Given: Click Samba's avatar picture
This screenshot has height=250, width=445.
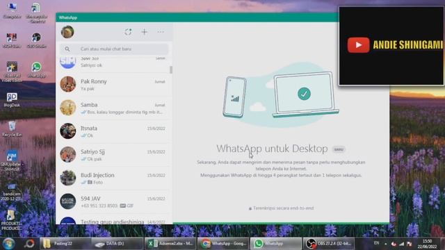Looking at the screenshot, I should tap(68, 108).
